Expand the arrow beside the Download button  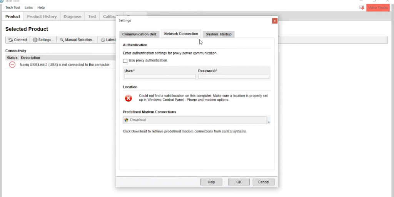point(269,122)
